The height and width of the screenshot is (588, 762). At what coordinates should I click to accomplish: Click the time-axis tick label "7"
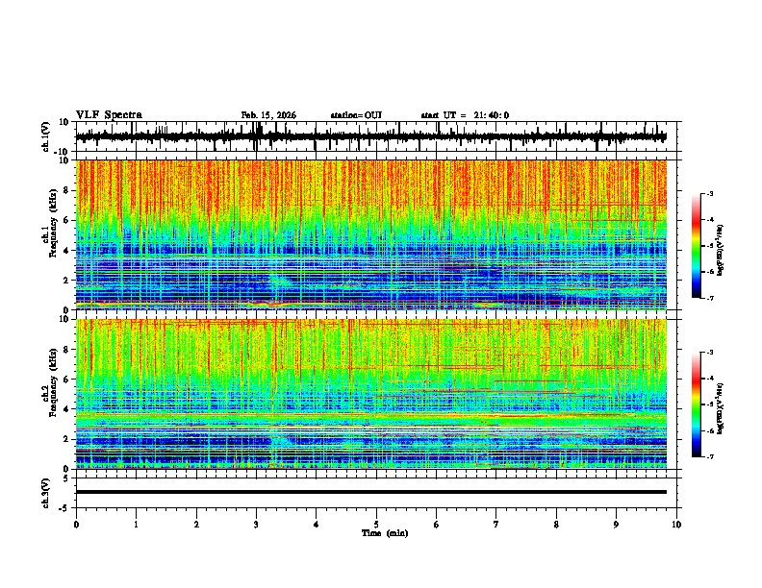coord(496,525)
